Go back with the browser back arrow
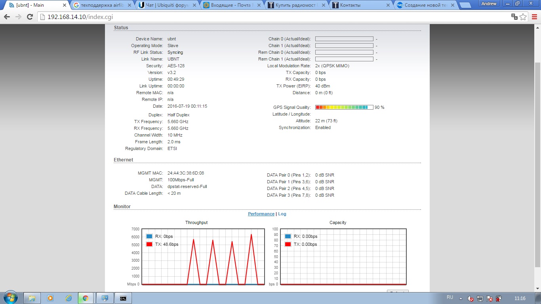 [7, 17]
